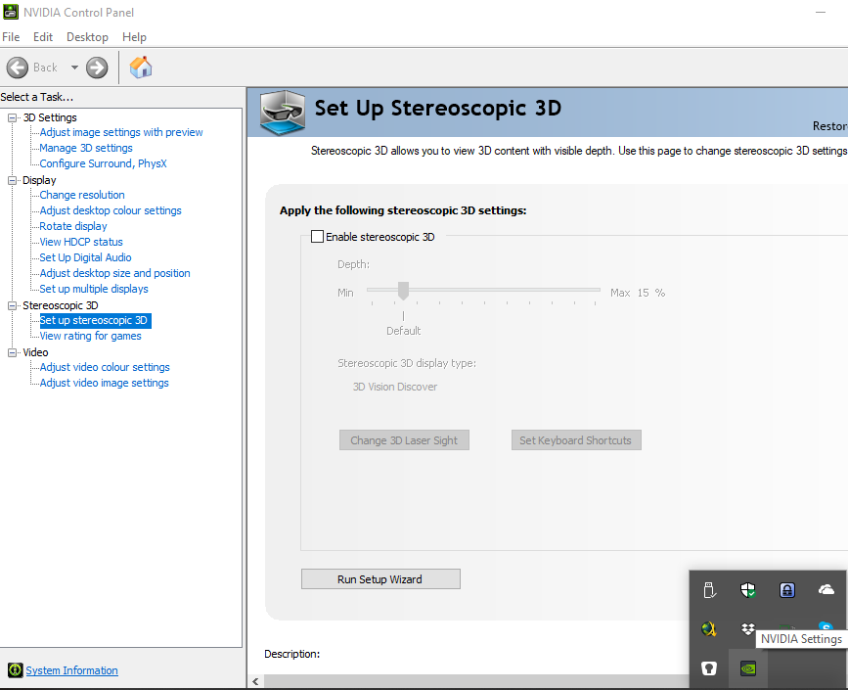This screenshot has height=690, width=848.
Task: Open Adjust desktop colour settings
Action: pyautogui.click(x=111, y=210)
